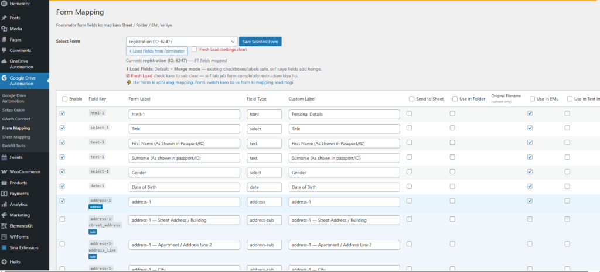The height and width of the screenshot is (272, 600).
Task: Click the Form Label field for html-1
Action: (185, 114)
